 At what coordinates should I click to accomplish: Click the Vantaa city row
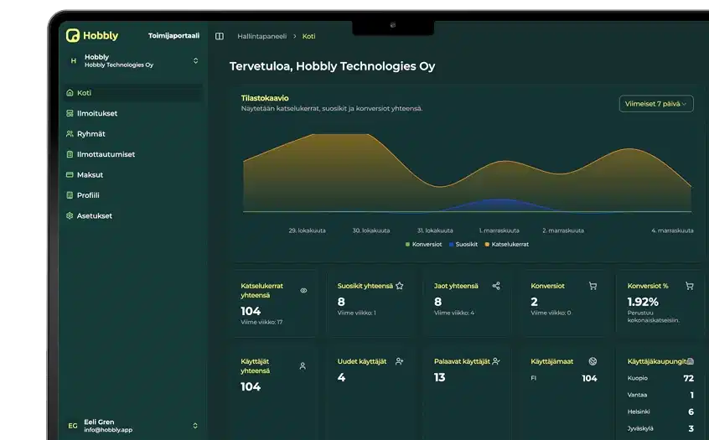660,395
